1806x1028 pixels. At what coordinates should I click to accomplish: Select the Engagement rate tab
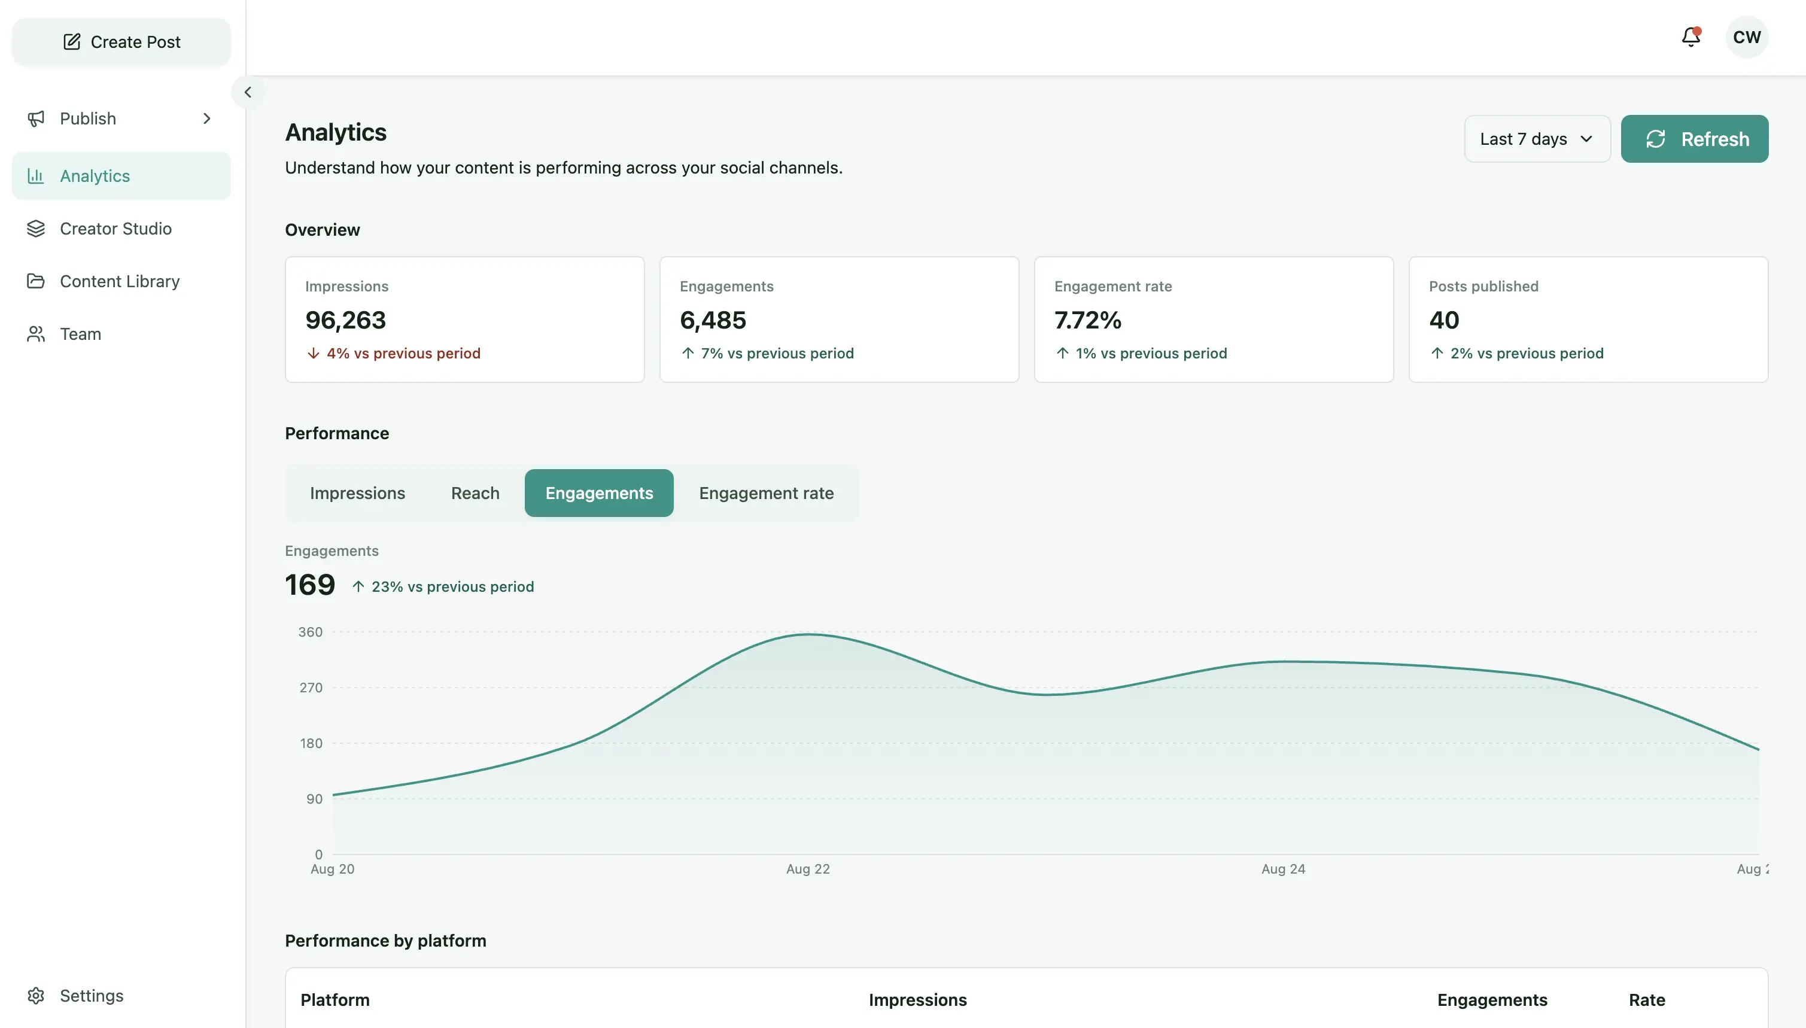tap(766, 493)
